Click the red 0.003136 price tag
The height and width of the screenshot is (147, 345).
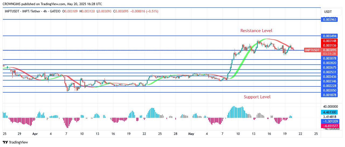pos(330,45)
